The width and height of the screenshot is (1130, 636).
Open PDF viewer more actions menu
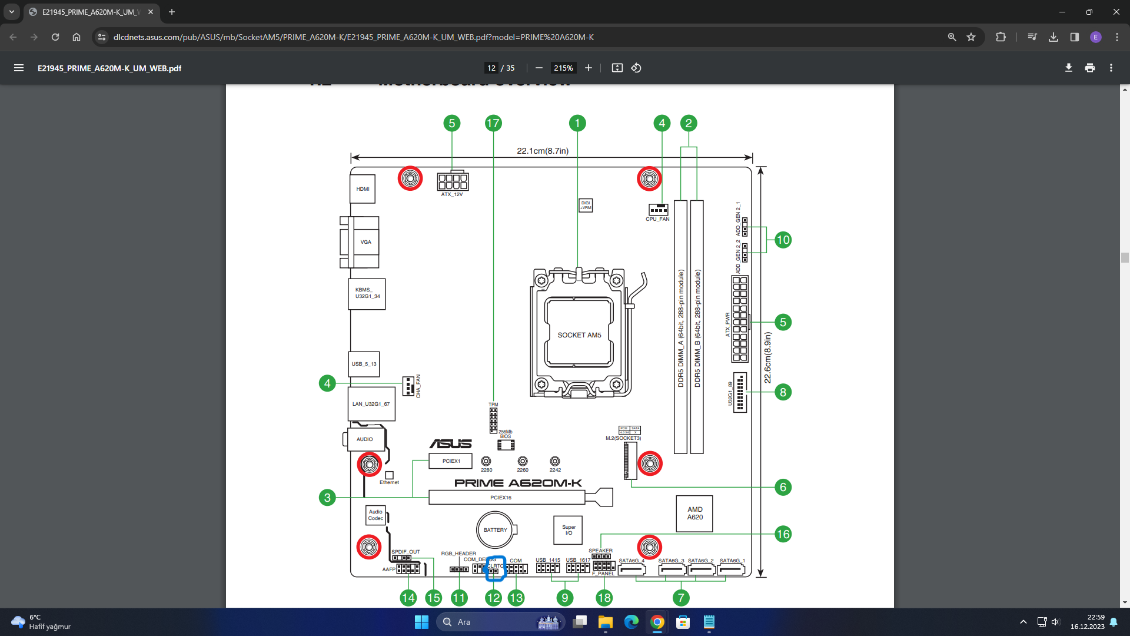1111,68
